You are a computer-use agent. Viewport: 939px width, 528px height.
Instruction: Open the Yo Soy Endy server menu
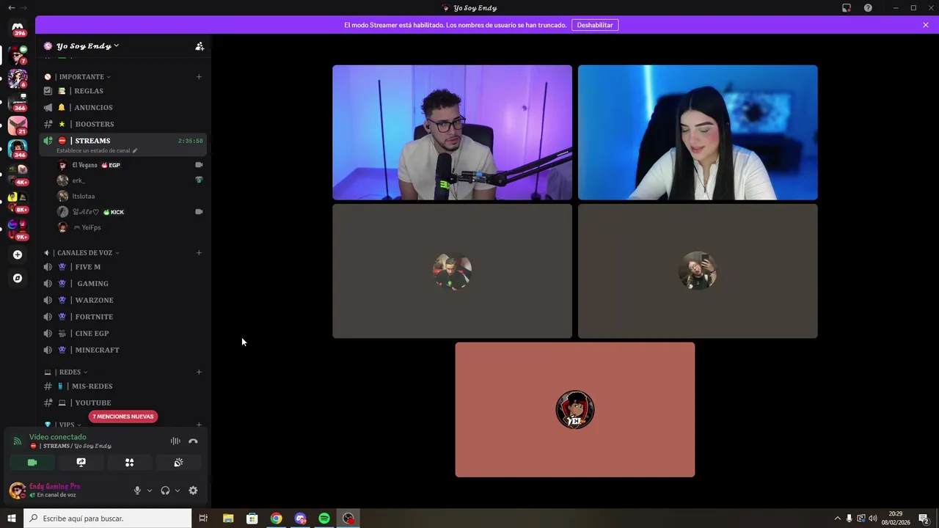[x=87, y=46]
